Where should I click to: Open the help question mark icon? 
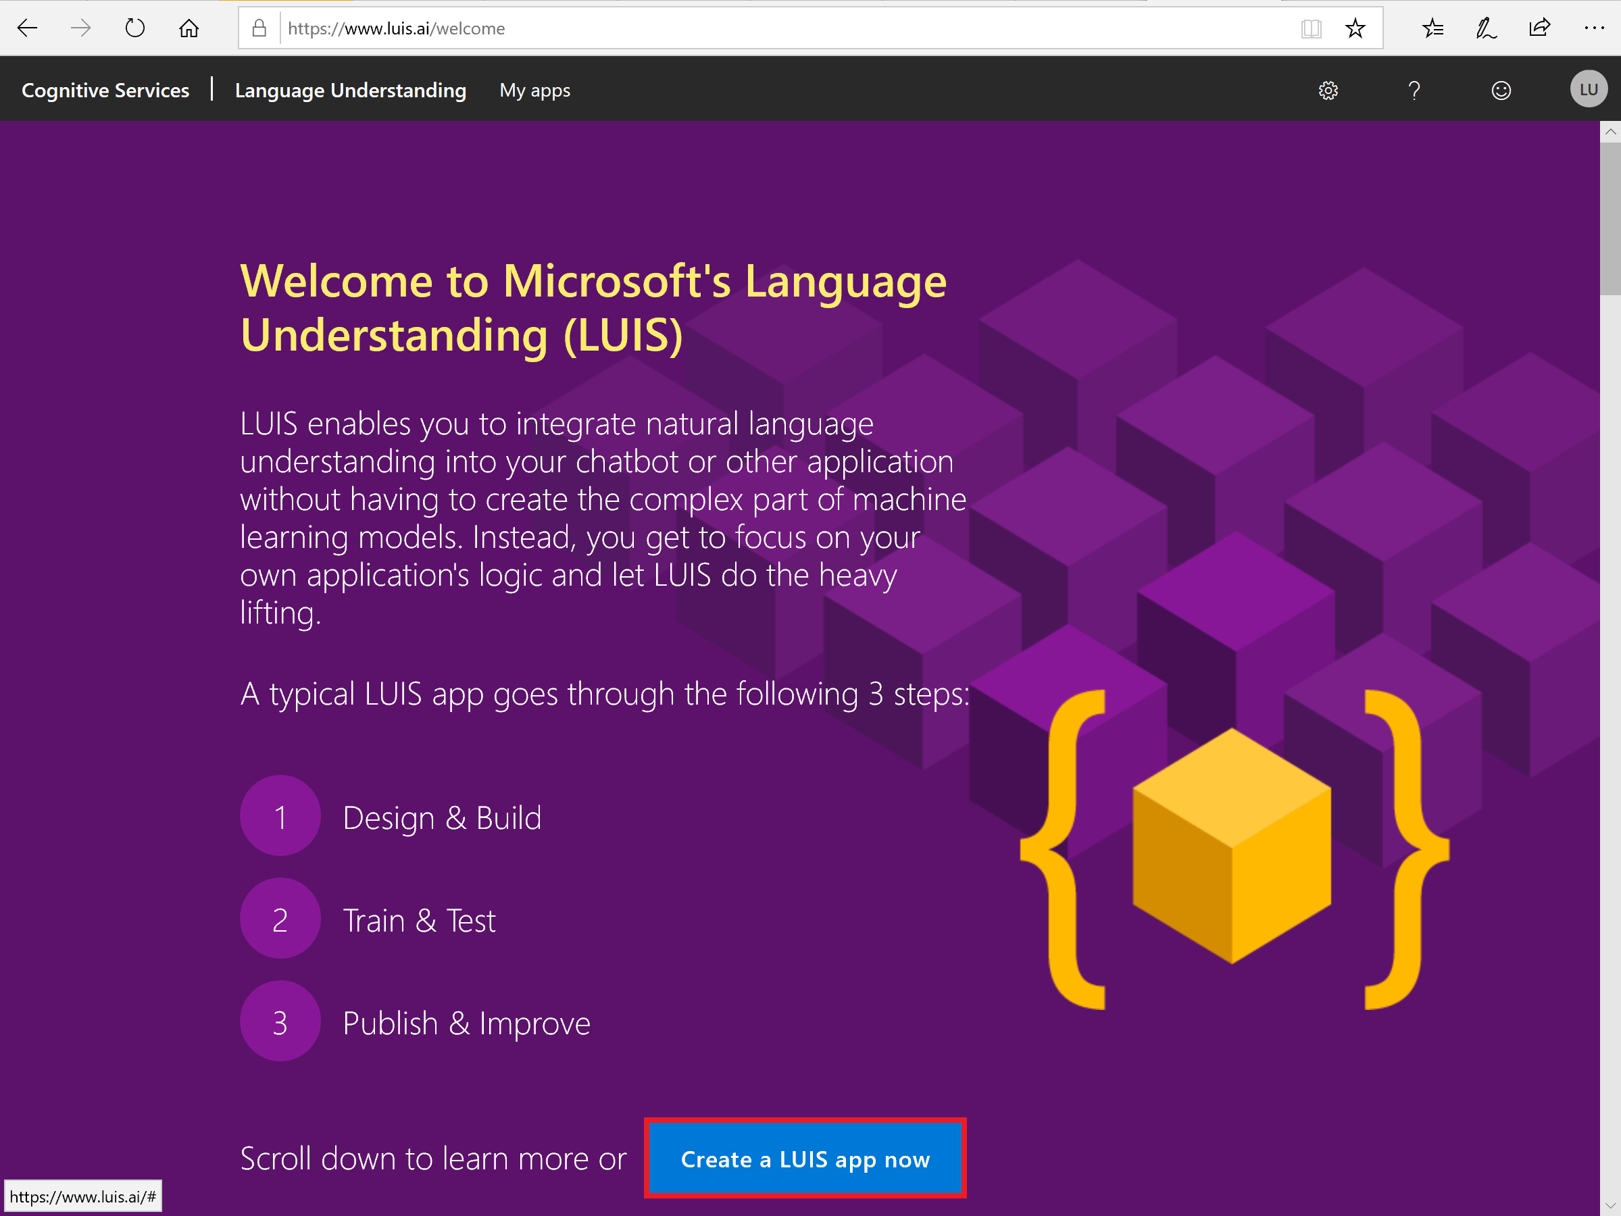coord(1414,90)
